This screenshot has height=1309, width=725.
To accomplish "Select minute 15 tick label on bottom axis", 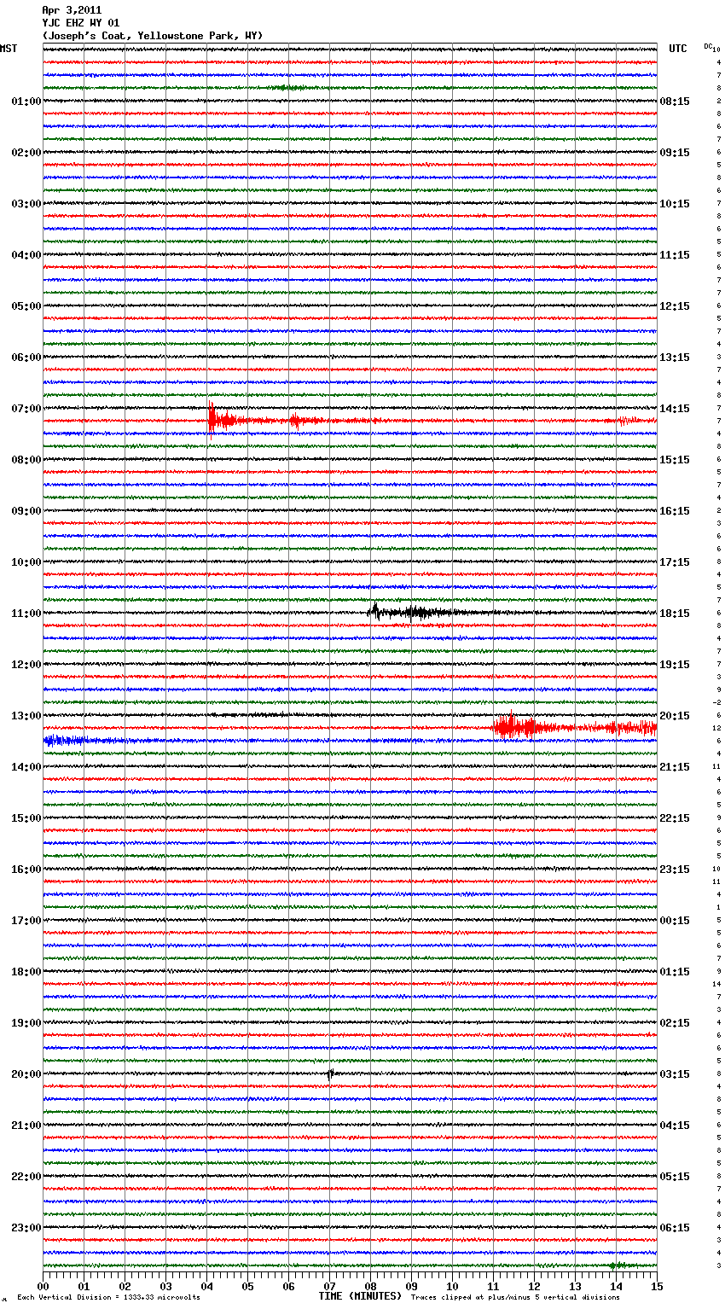I will [x=657, y=1285].
